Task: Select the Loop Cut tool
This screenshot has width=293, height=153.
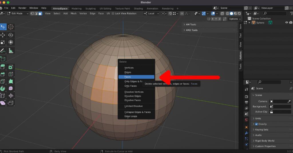Action: point(11,74)
